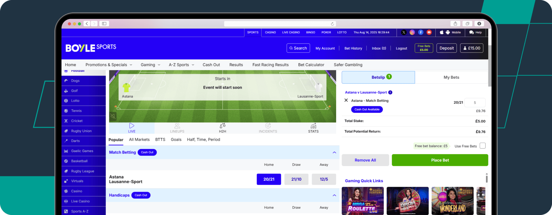Open the INCIDENTS icon tab
The width and height of the screenshot is (552, 215).
268,128
